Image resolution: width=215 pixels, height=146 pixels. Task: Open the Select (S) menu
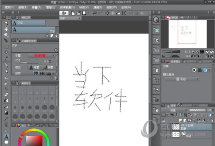click(67, 7)
